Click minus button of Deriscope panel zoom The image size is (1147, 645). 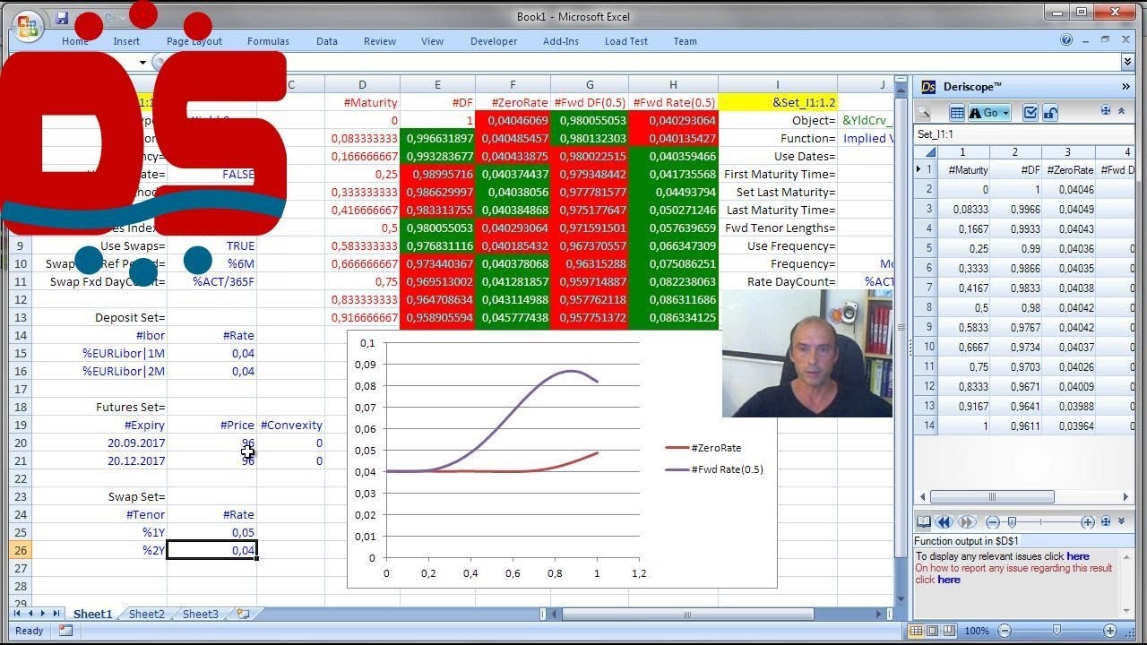coord(993,521)
